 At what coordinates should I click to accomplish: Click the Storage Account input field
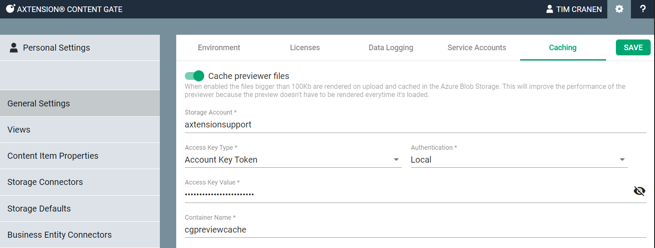[x=415, y=125]
